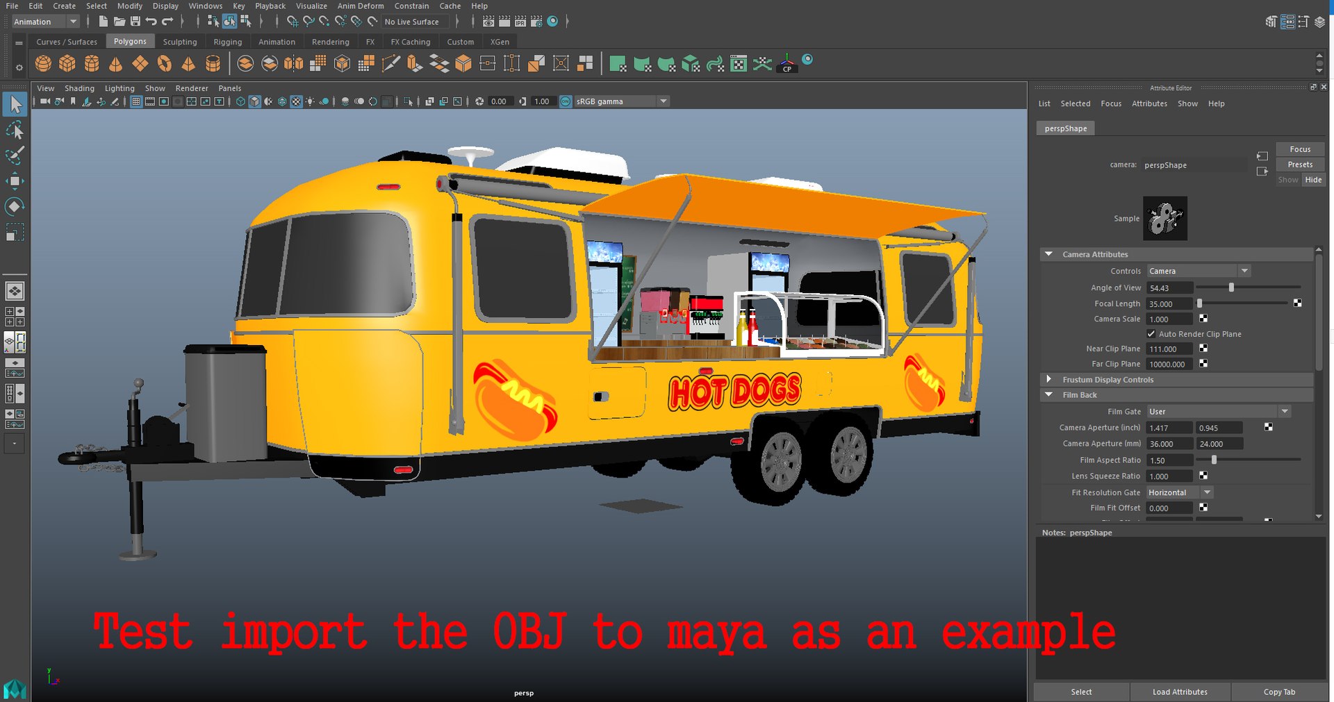Screen dimensions: 1334x702
Task: Click the go-to-input-connection icon by camera name
Action: (x=1262, y=156)
